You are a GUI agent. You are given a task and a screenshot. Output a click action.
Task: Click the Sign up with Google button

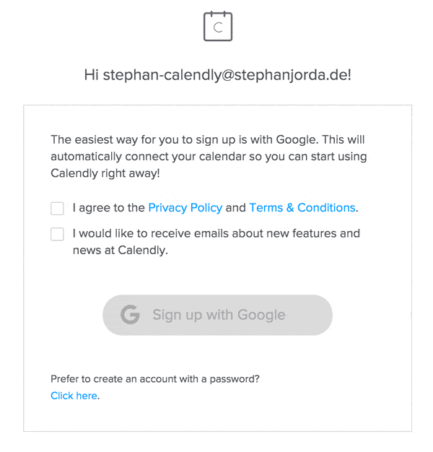(x=217, y=315)
